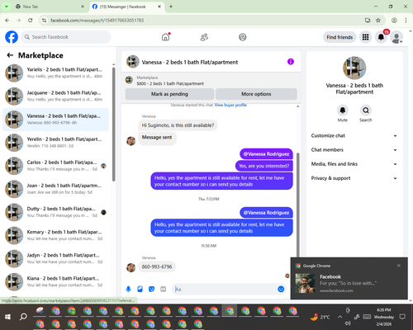Open the Notifications bell with 15 badge
Image resolution: width=413 pixels, height=330 pixels.
pos(381,37)
